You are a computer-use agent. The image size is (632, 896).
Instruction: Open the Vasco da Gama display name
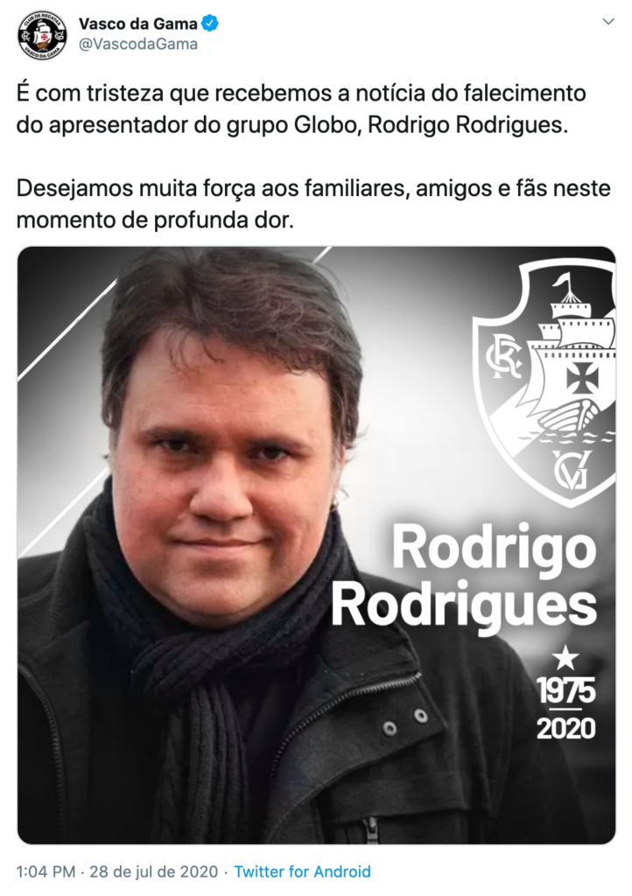point(137,24)
